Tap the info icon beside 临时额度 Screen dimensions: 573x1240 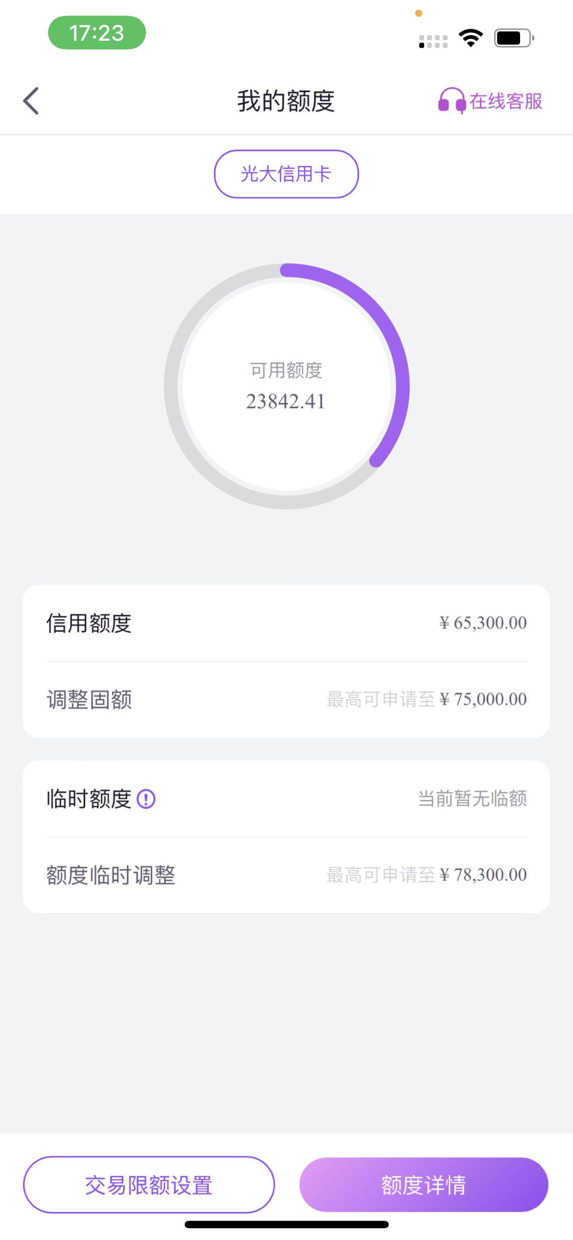pos(146,798)
